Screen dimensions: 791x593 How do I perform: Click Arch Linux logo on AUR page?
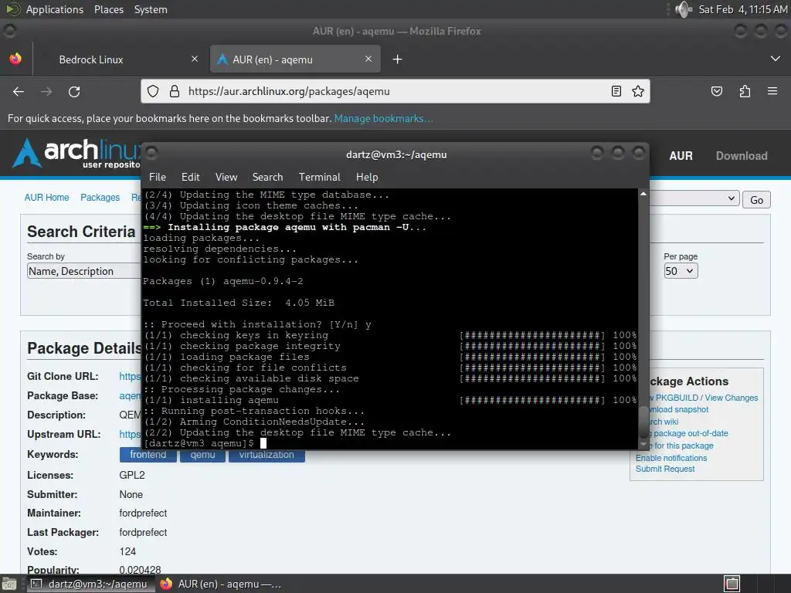tap(76, 154)
